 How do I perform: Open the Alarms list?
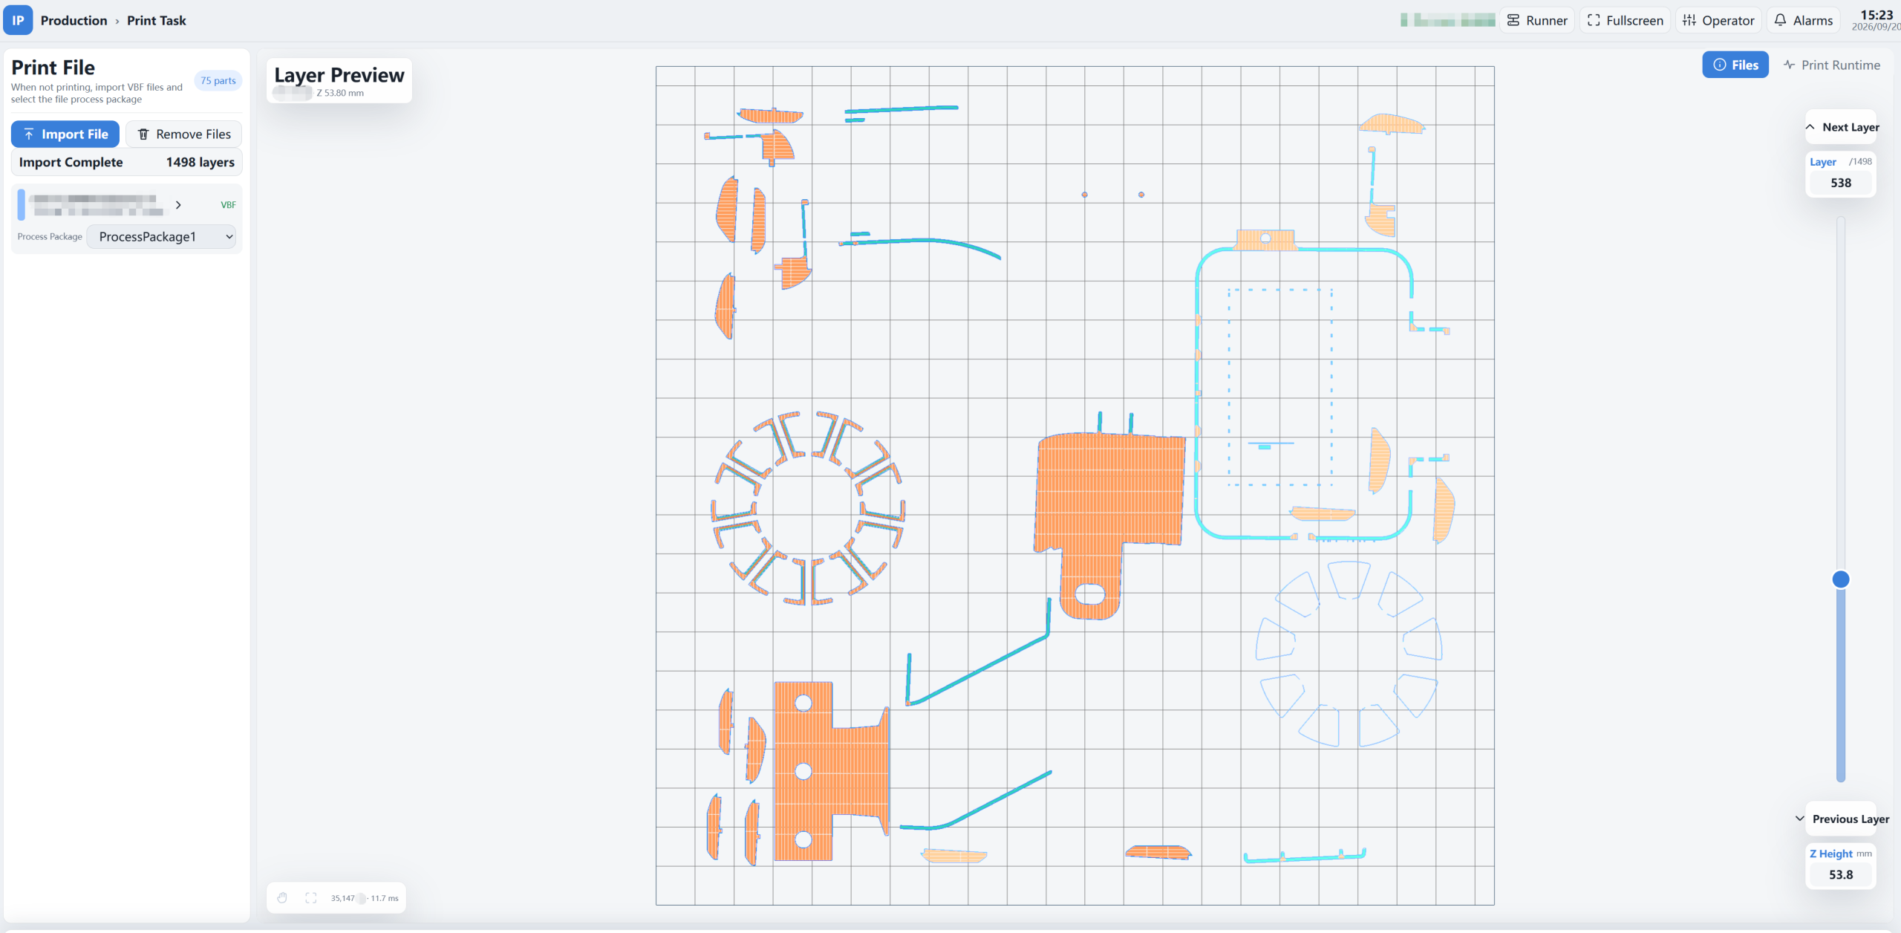(x=1804, y=20)
